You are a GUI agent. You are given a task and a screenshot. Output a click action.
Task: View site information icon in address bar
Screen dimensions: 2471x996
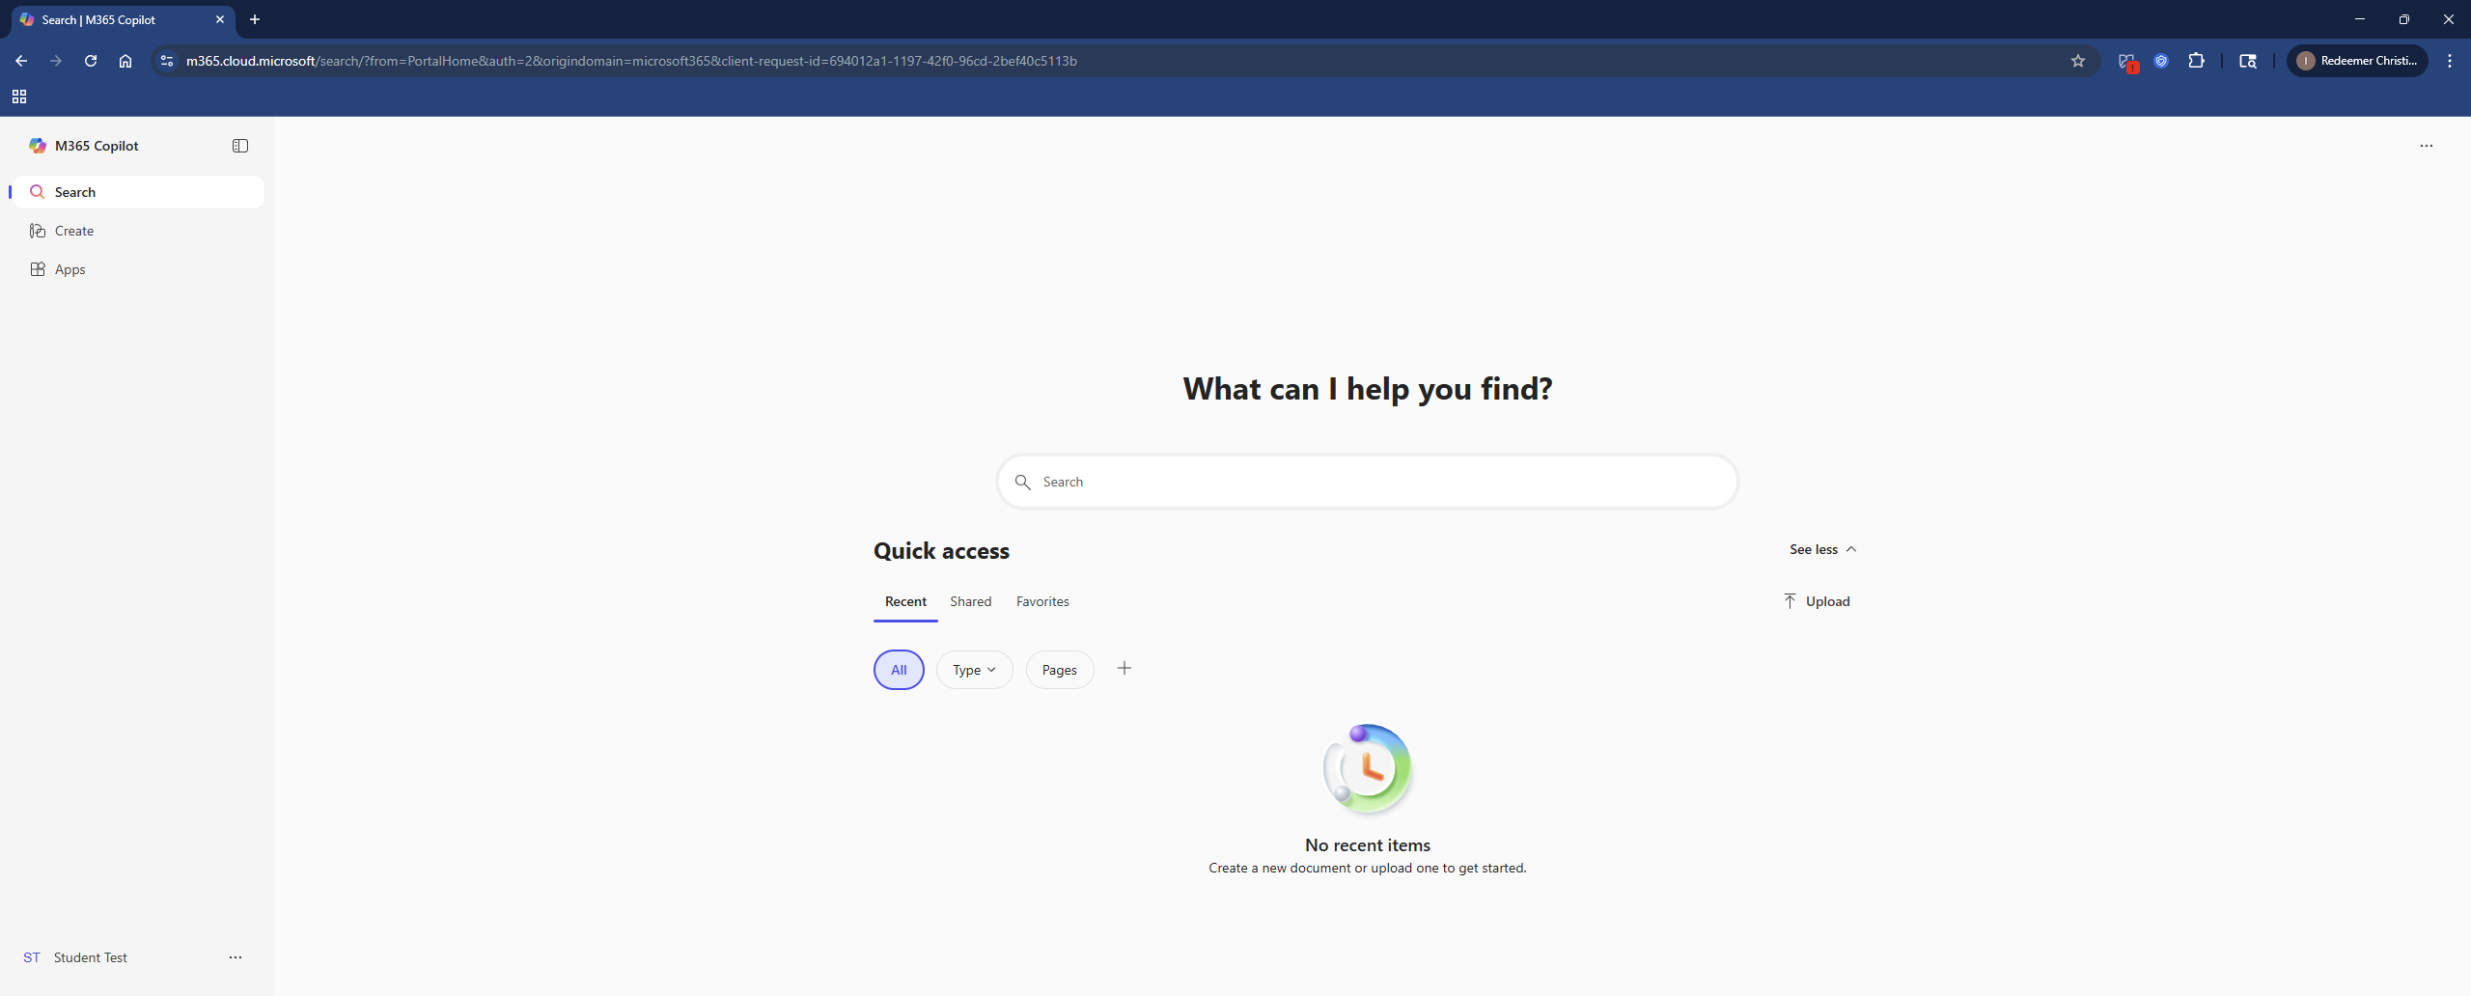click(x=167, y=61)
